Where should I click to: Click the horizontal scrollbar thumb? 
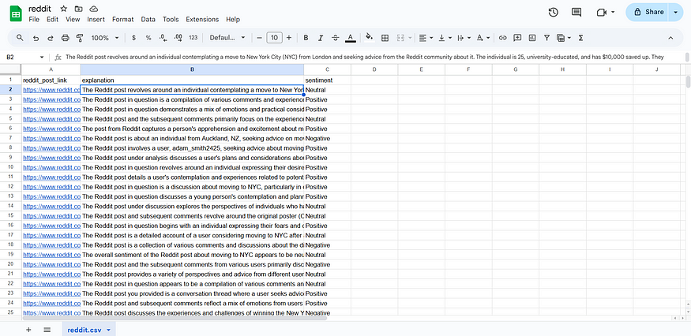(x=175, y=318)
